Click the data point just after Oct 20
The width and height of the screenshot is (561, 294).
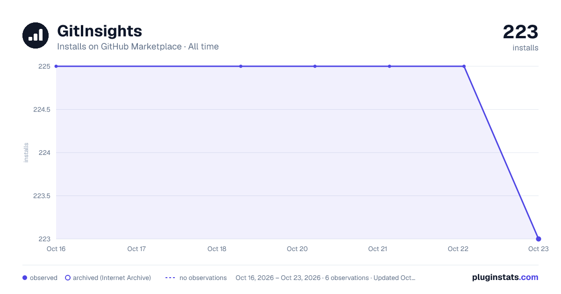[x=315, y=66]
